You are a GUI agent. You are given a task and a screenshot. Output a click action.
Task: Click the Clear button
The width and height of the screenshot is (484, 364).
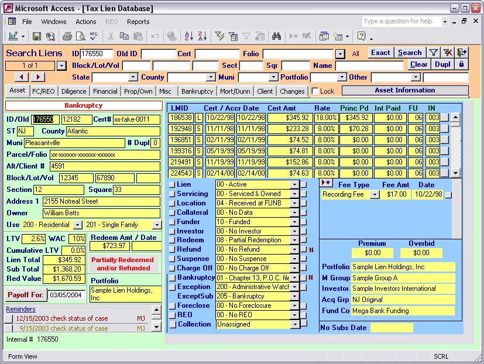(418, 64)
